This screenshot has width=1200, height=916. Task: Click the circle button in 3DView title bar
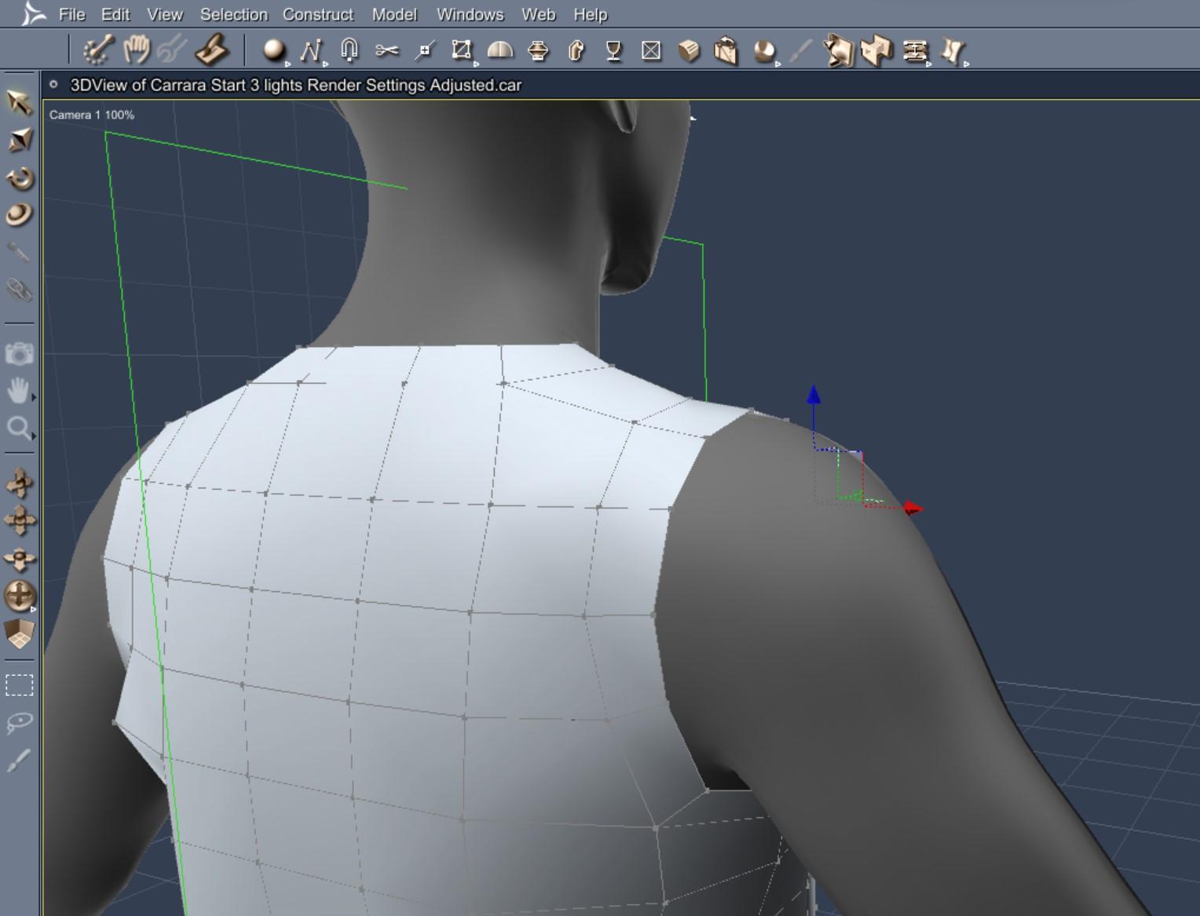coord(53,85)
